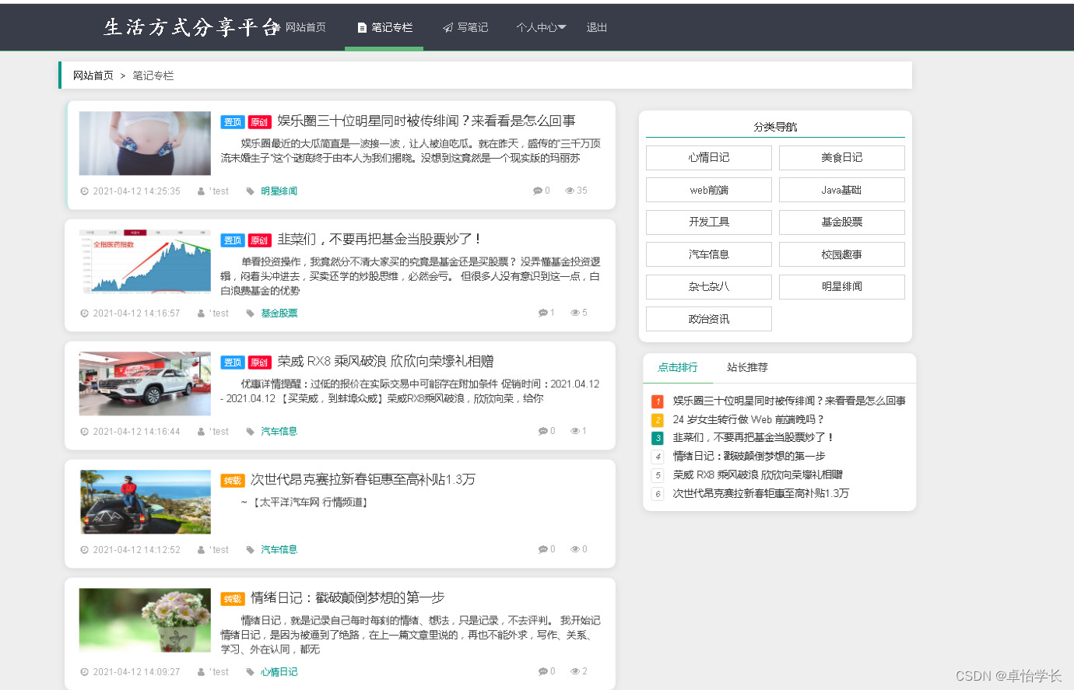Click the author icon beside 'test on the first article
1074x690 pixels.
(x=200, y=190)
